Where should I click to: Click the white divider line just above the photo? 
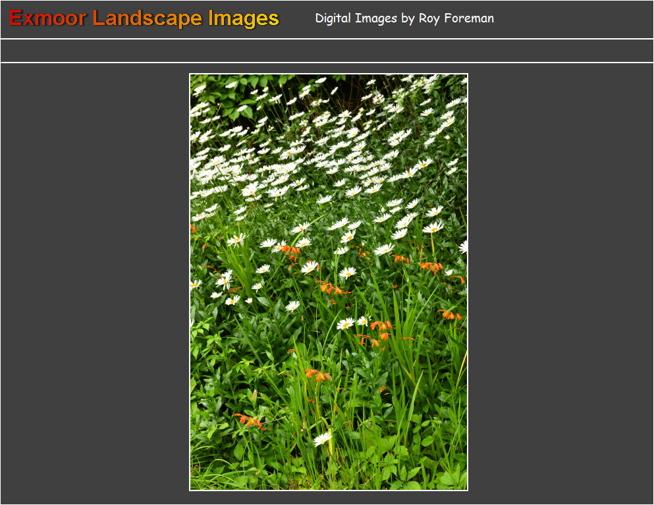(x=327, y=63)
